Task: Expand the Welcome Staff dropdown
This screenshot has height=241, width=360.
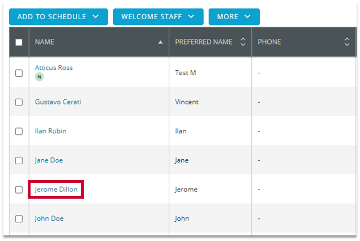Action: [157, 17]
